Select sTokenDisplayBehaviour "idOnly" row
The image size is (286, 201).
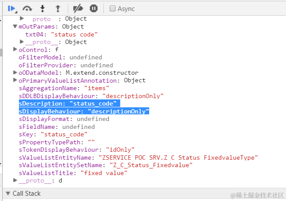coord(77,150)
